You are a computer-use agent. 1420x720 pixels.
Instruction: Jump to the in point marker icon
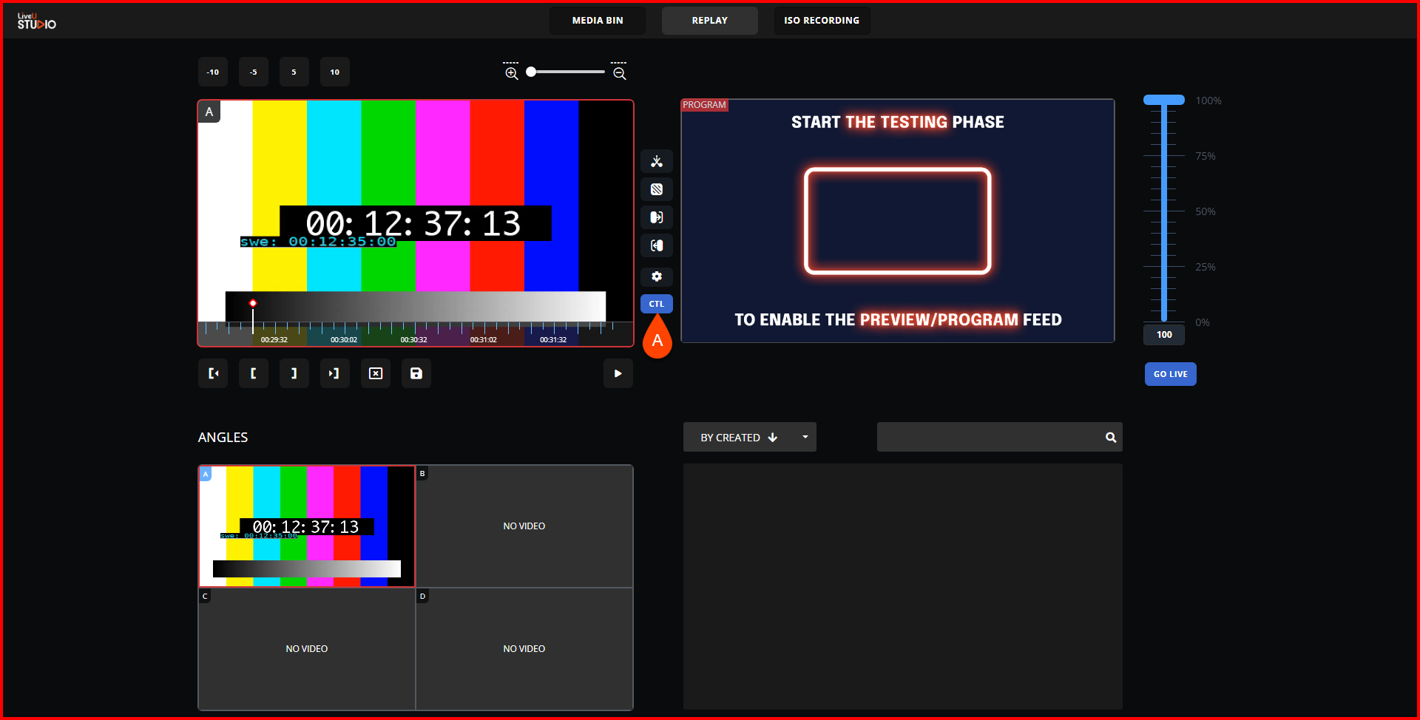(x=213, y=373)
